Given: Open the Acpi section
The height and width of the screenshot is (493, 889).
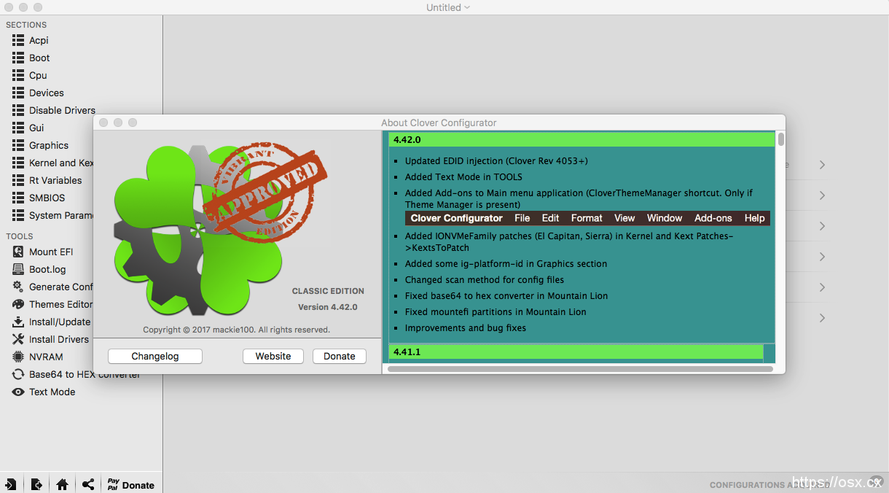Looking at the screenshot, I should coord(39,40).
